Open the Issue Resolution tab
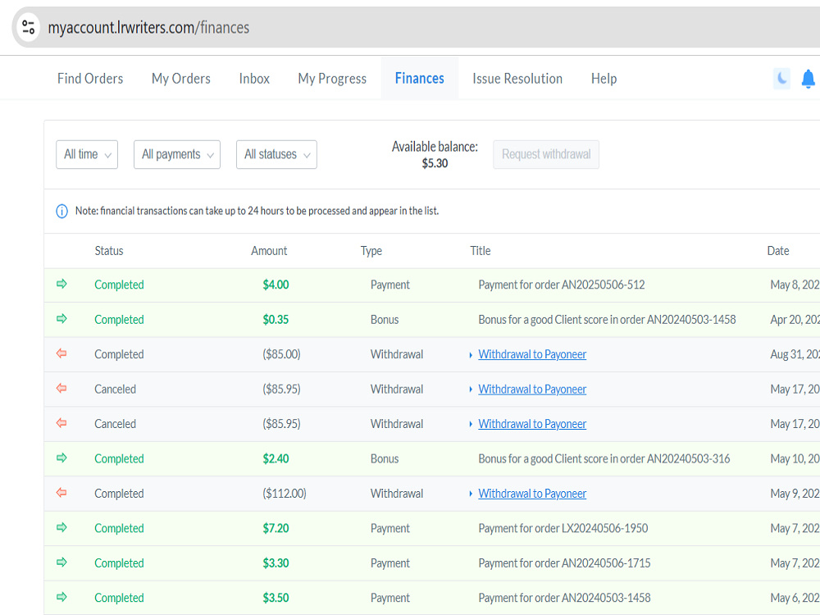The image size is (820, 615). coord(517,79)
